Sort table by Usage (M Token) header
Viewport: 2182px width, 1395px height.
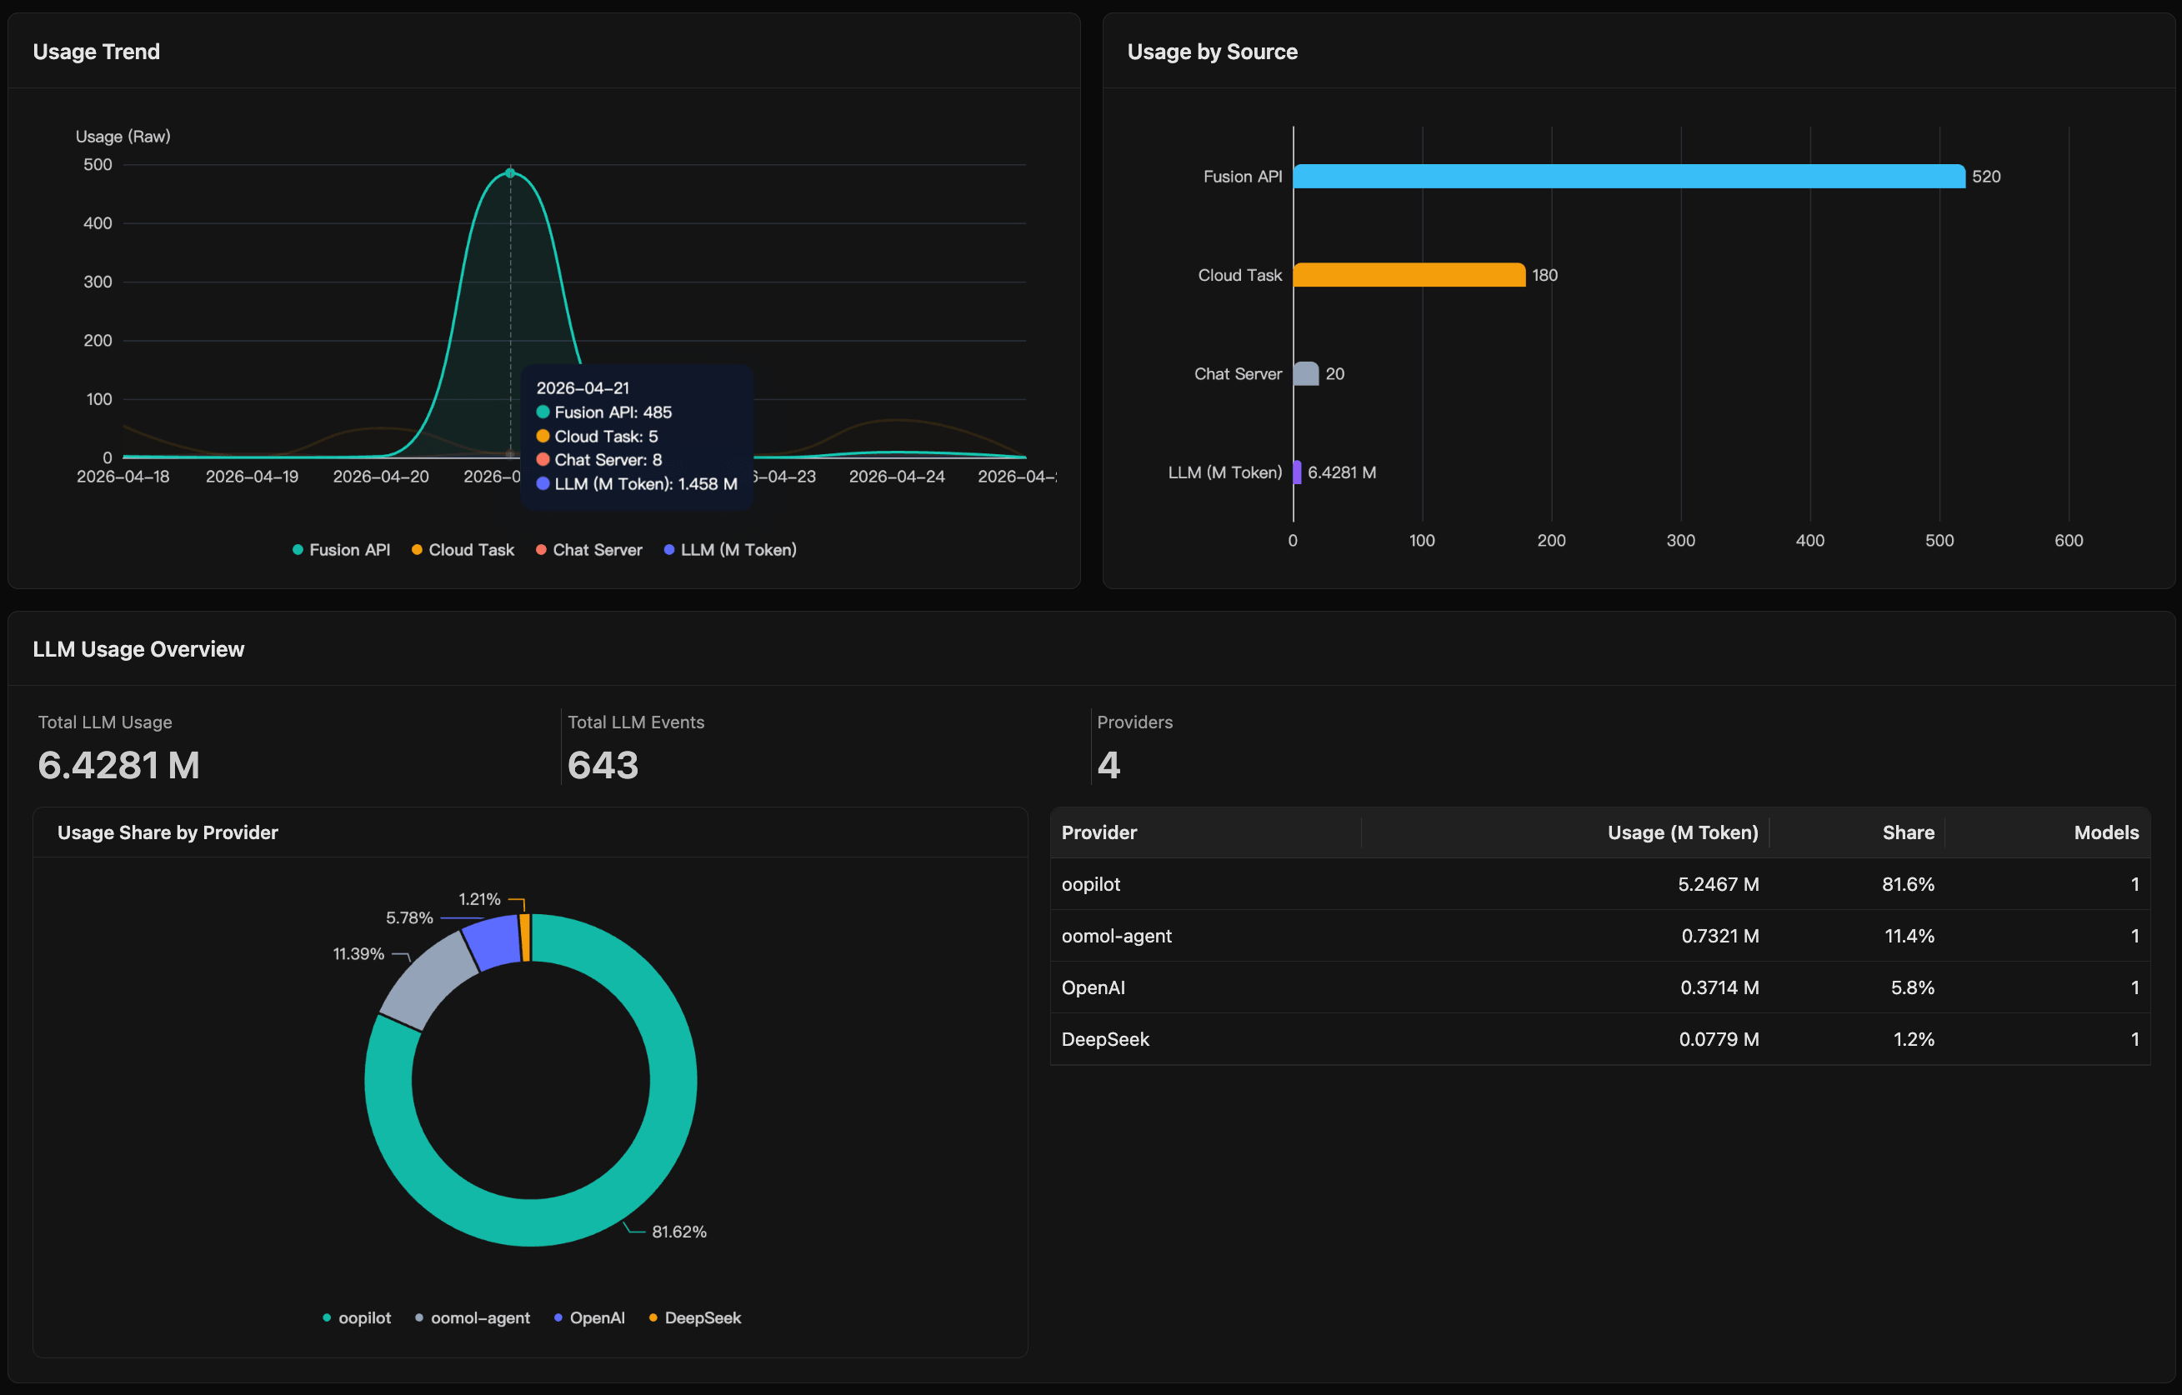coord(1565,832)
